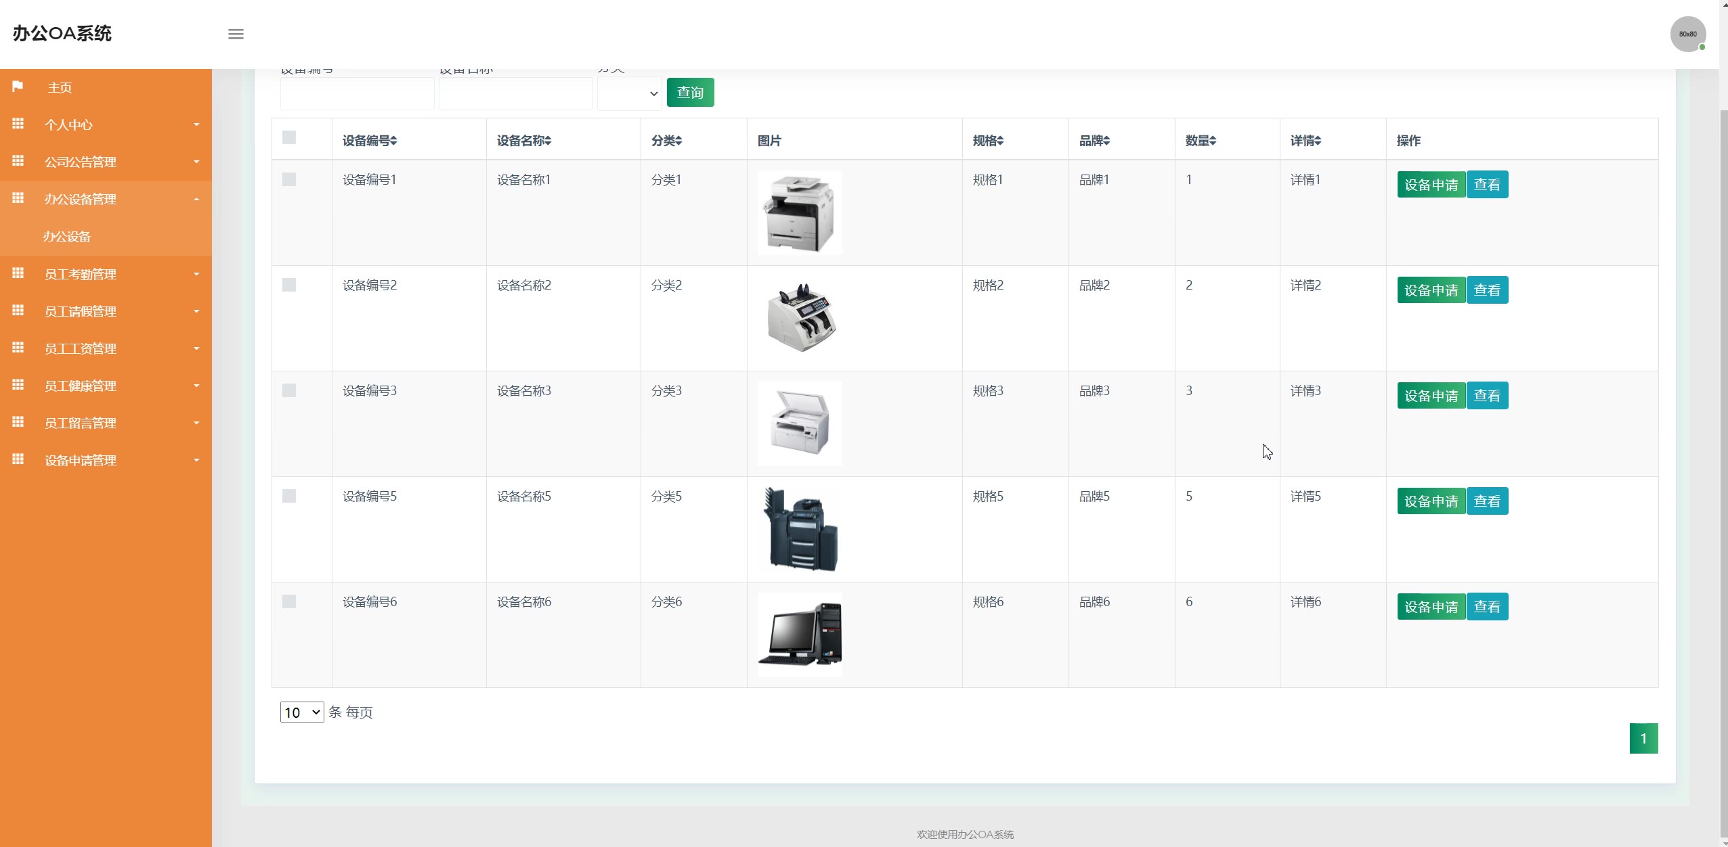Check the row checkbox for 设备编号5

tap(289, 496)
